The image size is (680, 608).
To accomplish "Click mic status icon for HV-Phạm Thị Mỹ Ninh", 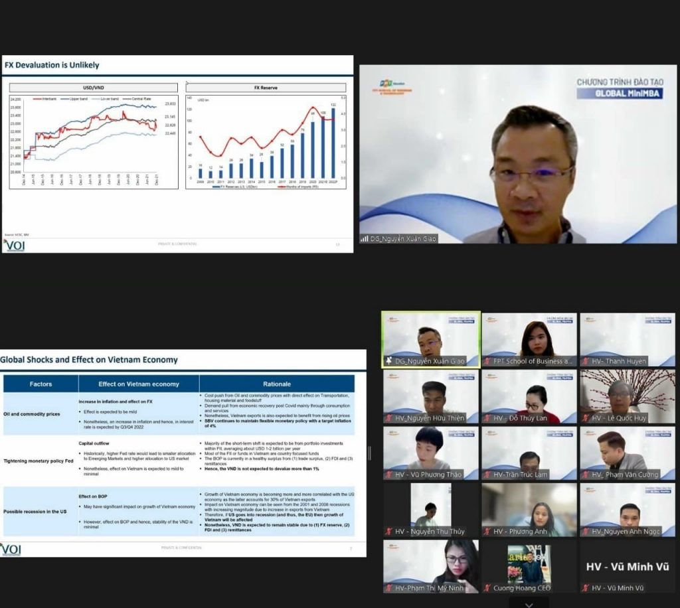I will [388, 588].
